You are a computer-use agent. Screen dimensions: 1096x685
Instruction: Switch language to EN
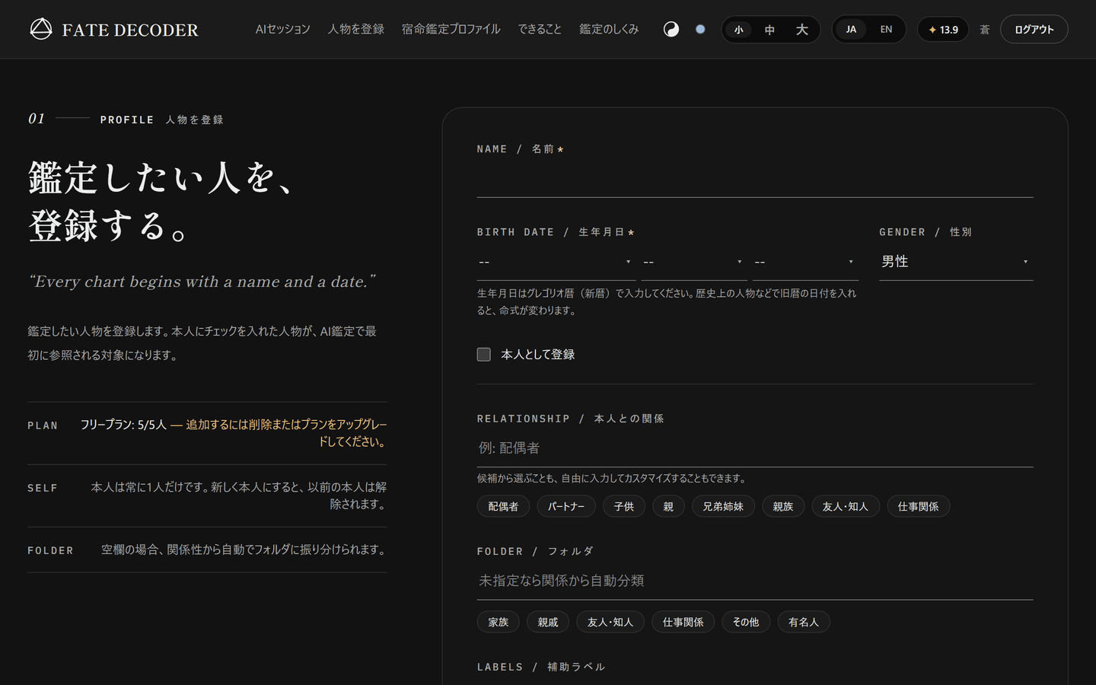886,30
